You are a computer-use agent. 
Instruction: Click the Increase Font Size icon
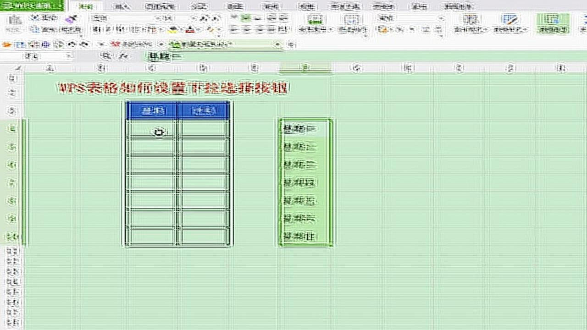[x=205, y=18]
